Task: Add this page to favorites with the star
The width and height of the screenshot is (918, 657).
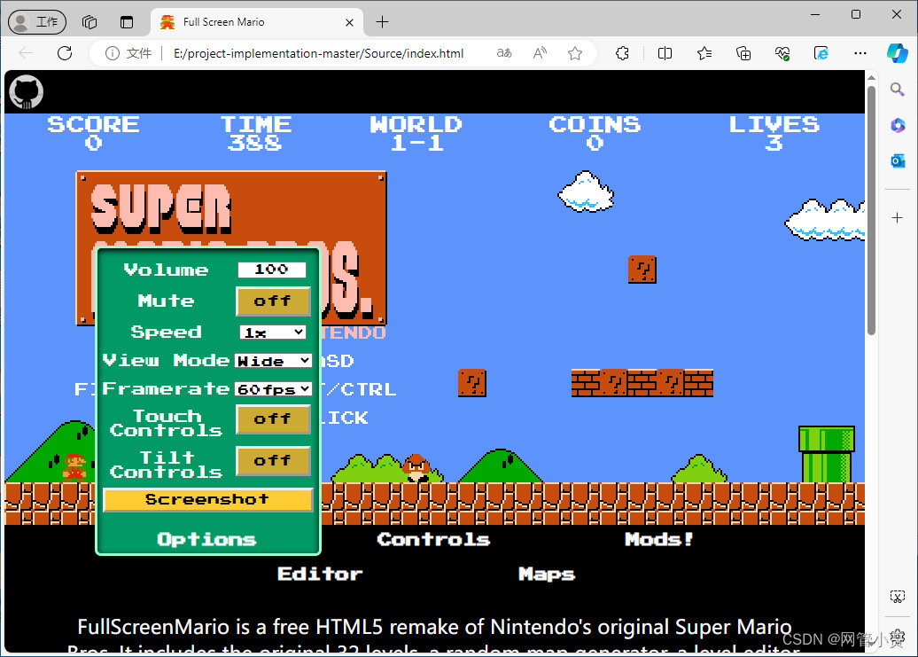Action: tap(575, 53)
